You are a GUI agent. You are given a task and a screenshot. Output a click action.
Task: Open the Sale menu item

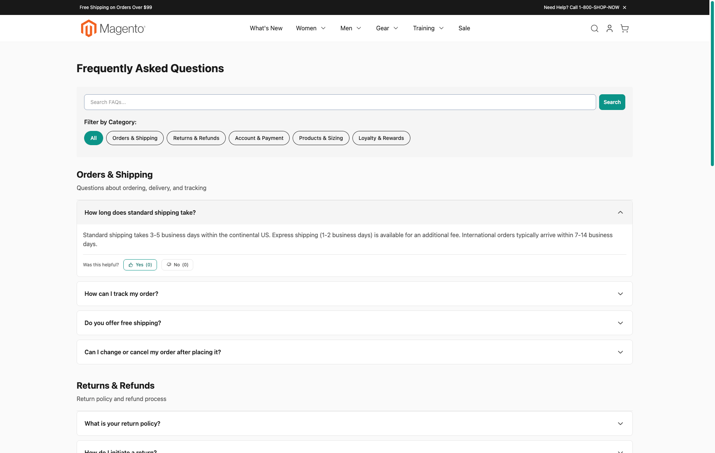pos(464,28)
